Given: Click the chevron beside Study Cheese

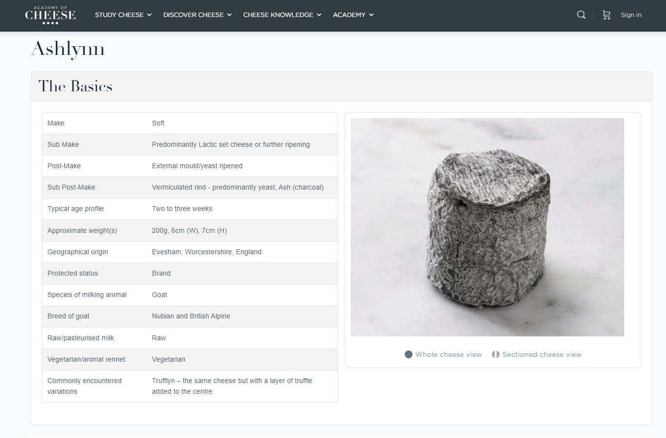Looking at the screenshot, I should click(149, 15).
